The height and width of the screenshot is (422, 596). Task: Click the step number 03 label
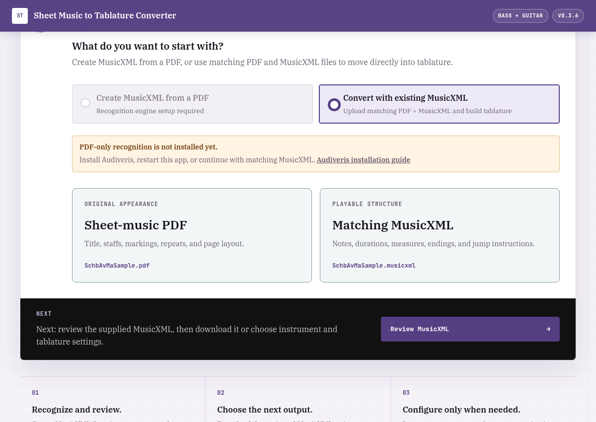[406, 393]
